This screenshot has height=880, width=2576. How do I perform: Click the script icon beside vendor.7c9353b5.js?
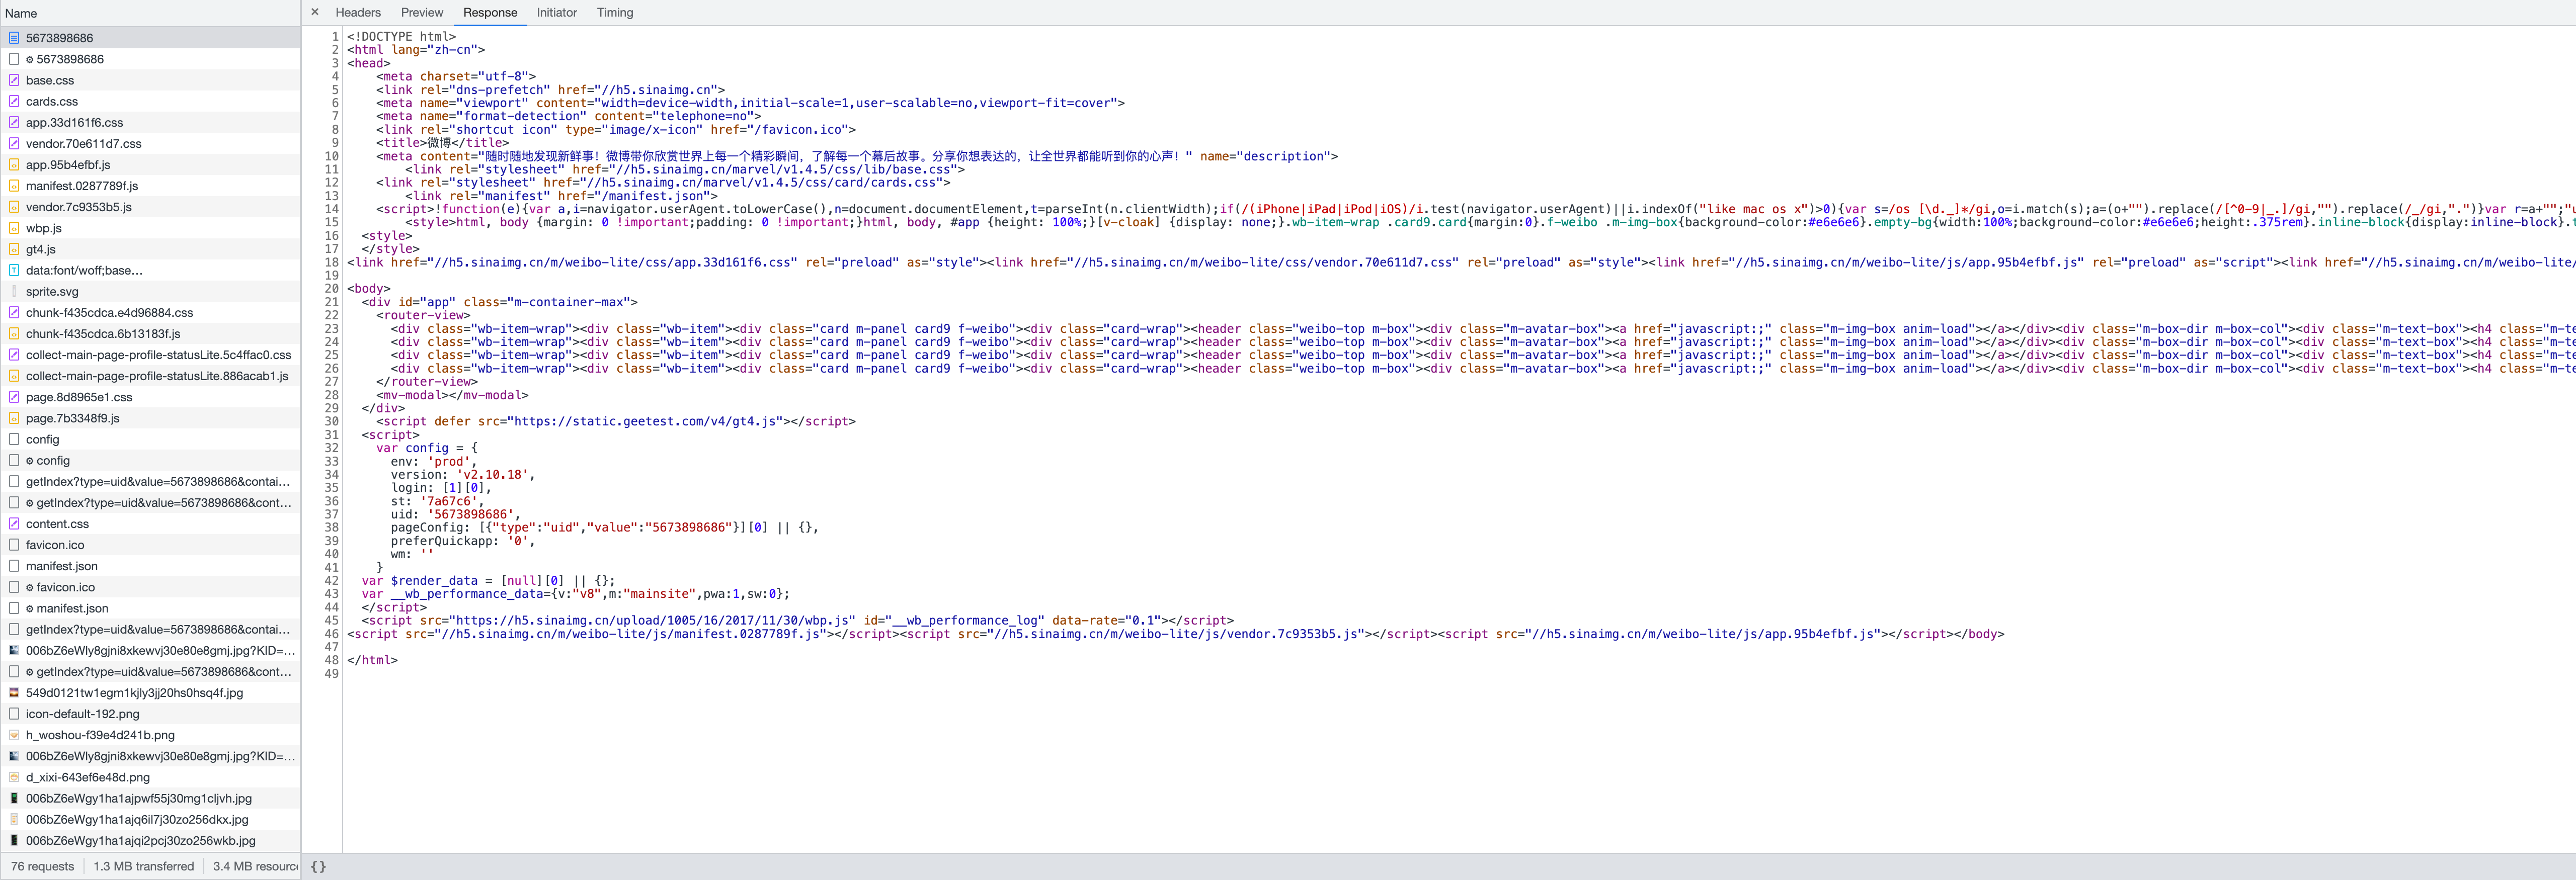(14, 207)
